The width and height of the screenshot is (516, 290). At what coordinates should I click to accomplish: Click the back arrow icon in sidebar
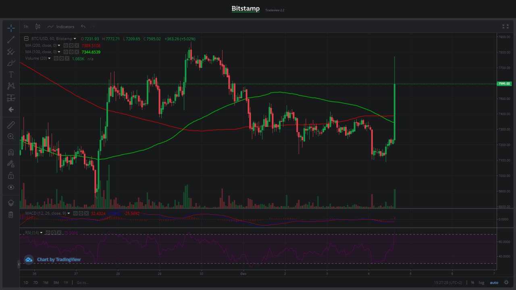(x=11, y=110)
